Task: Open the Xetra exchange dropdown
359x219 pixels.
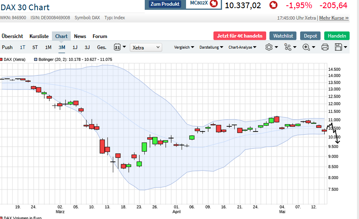Action: [146, 48]
